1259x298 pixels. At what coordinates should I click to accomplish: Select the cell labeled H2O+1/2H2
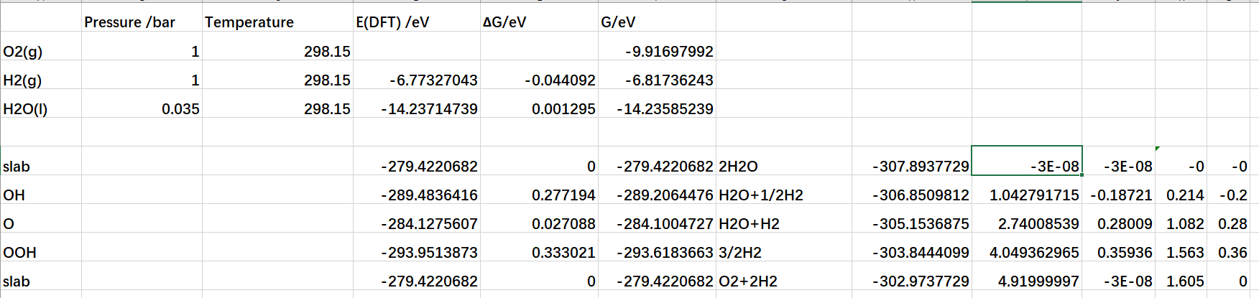[x=783, y=195]
